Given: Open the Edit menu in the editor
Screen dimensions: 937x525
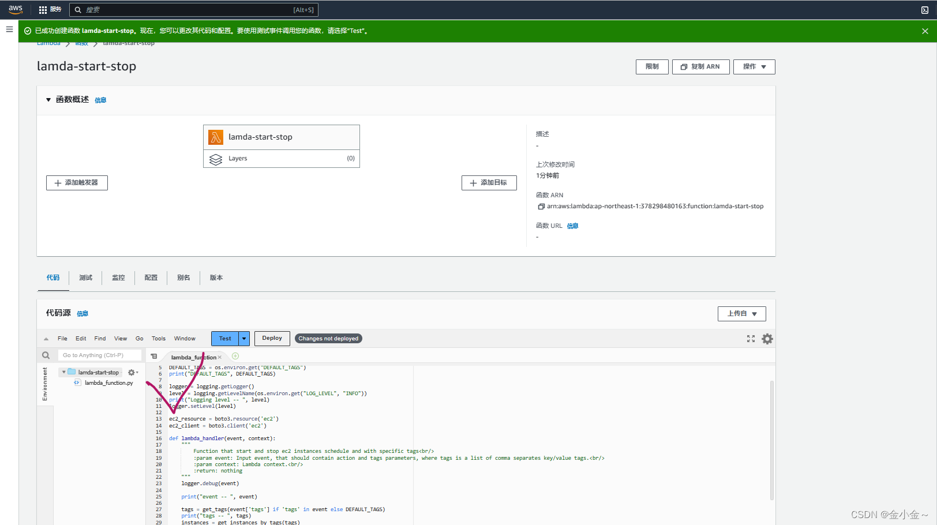Looking at the screenshot, I should click(81, 339).
